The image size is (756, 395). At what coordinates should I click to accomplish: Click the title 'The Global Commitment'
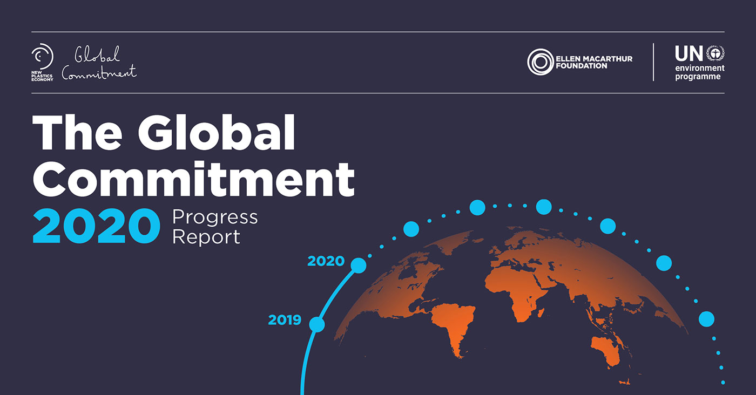coord(193,156)
